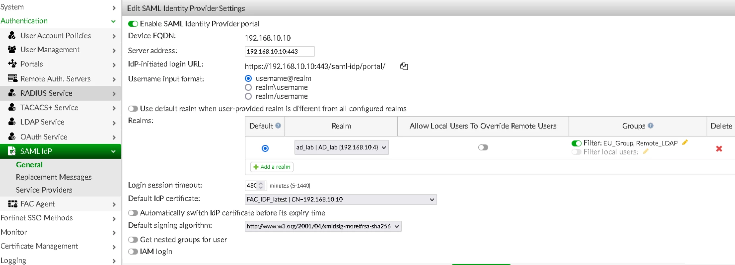Click the User Management icon
735x265 pixels.
point(12,50)
